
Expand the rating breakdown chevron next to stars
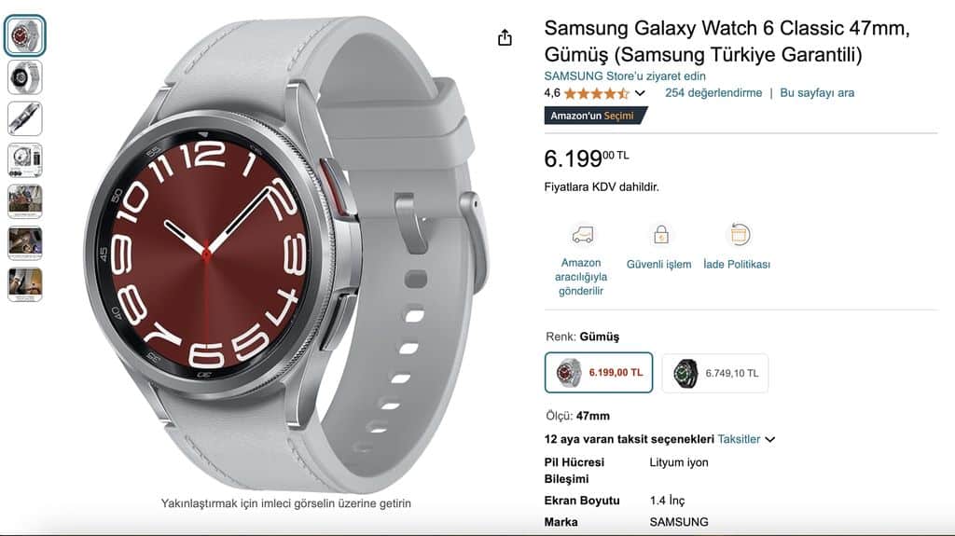(x=640, y=93)
